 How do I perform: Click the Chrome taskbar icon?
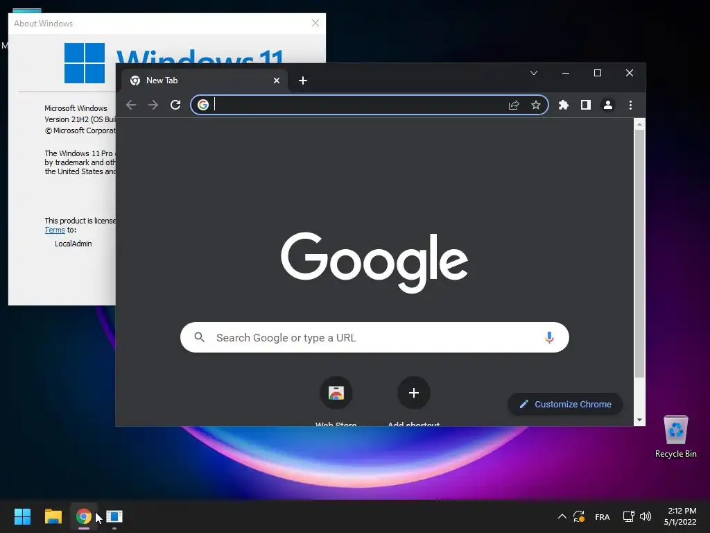click(84, 516)
